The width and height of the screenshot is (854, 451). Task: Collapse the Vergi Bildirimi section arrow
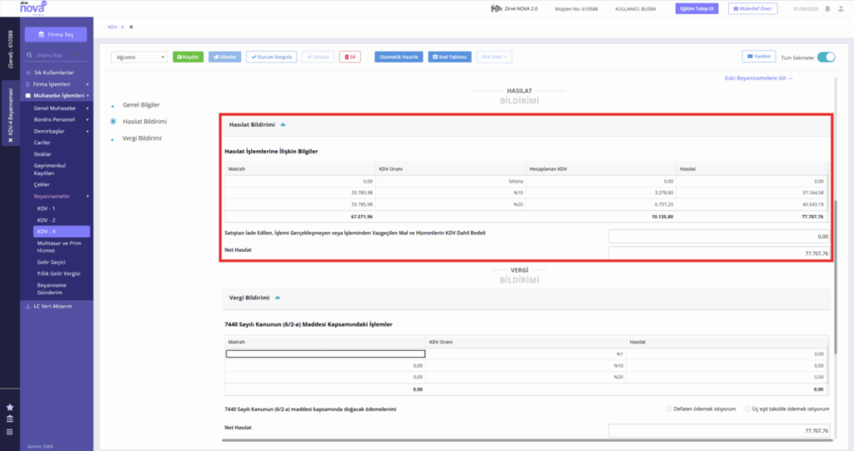pos(277,298)
